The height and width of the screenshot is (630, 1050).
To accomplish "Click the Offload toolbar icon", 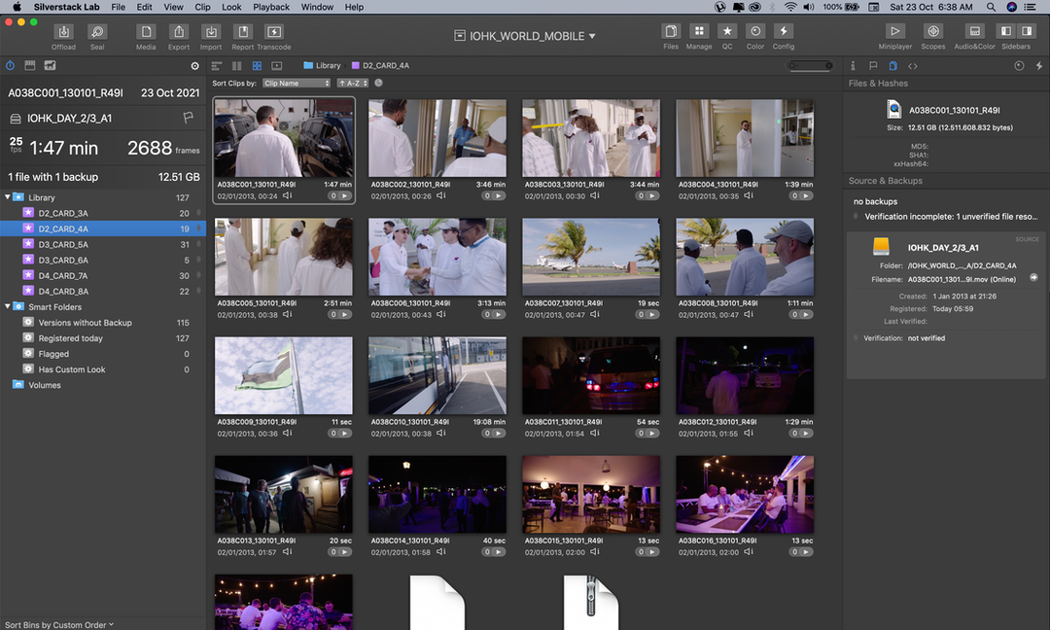I will click(63, 32).
